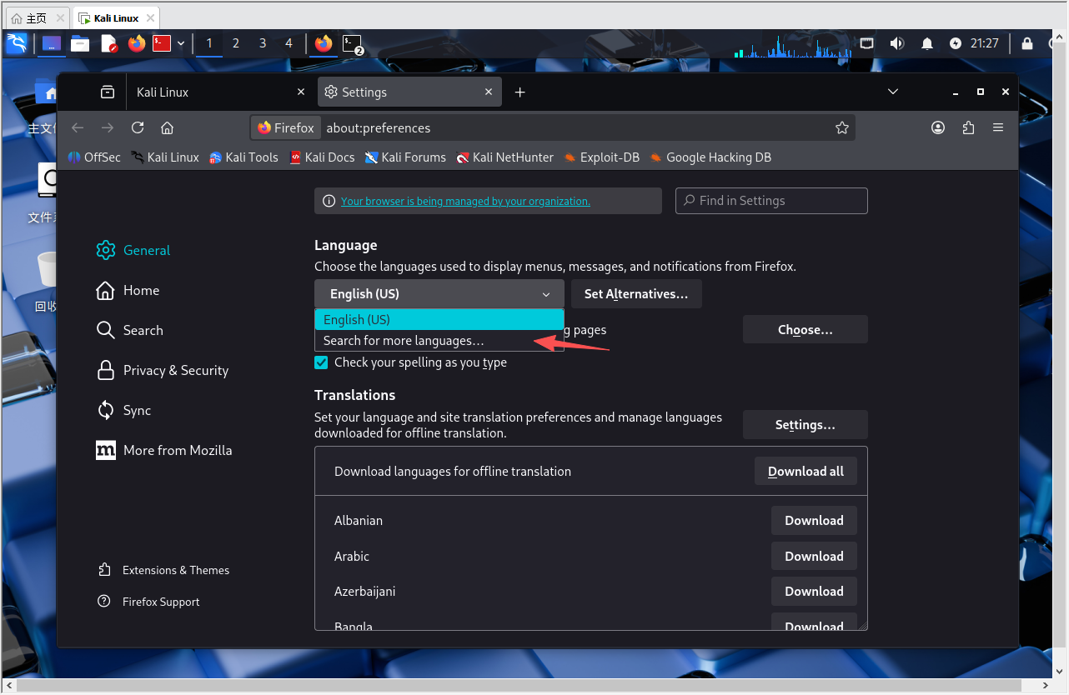Choose Search for more languages option
The width and height of the screenshot is (1069, 695).
tap(439, 340)
